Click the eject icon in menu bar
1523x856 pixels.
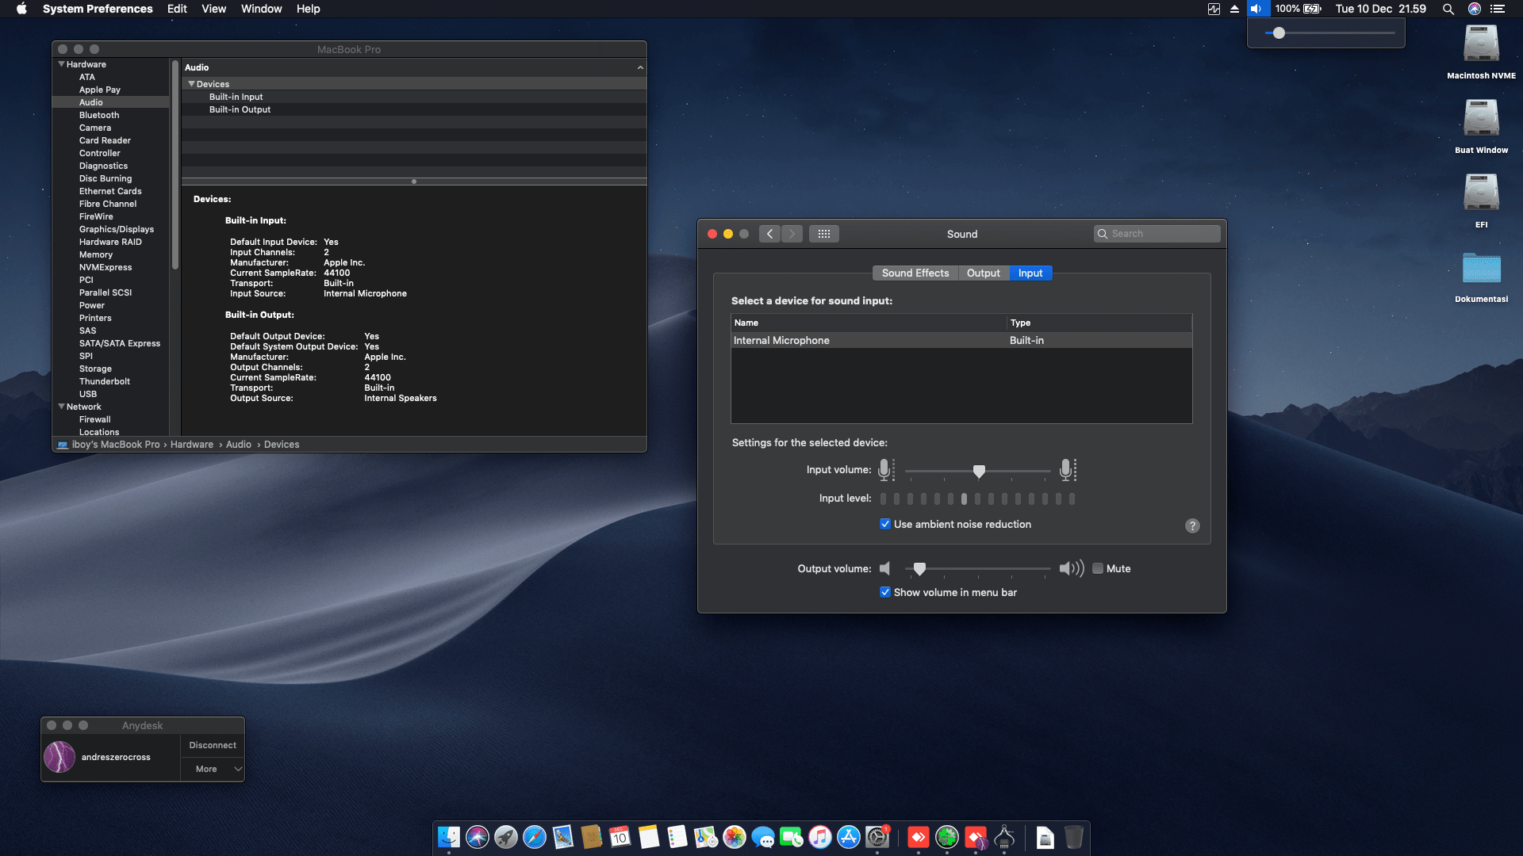1234,9
